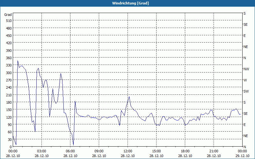Select the 270 degree axis label
The width and height of the screenshot is (255, 159).
click(9, 80)
